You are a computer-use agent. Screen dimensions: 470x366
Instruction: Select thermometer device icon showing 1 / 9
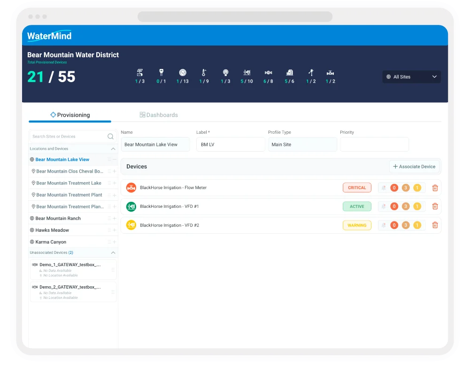204,72
